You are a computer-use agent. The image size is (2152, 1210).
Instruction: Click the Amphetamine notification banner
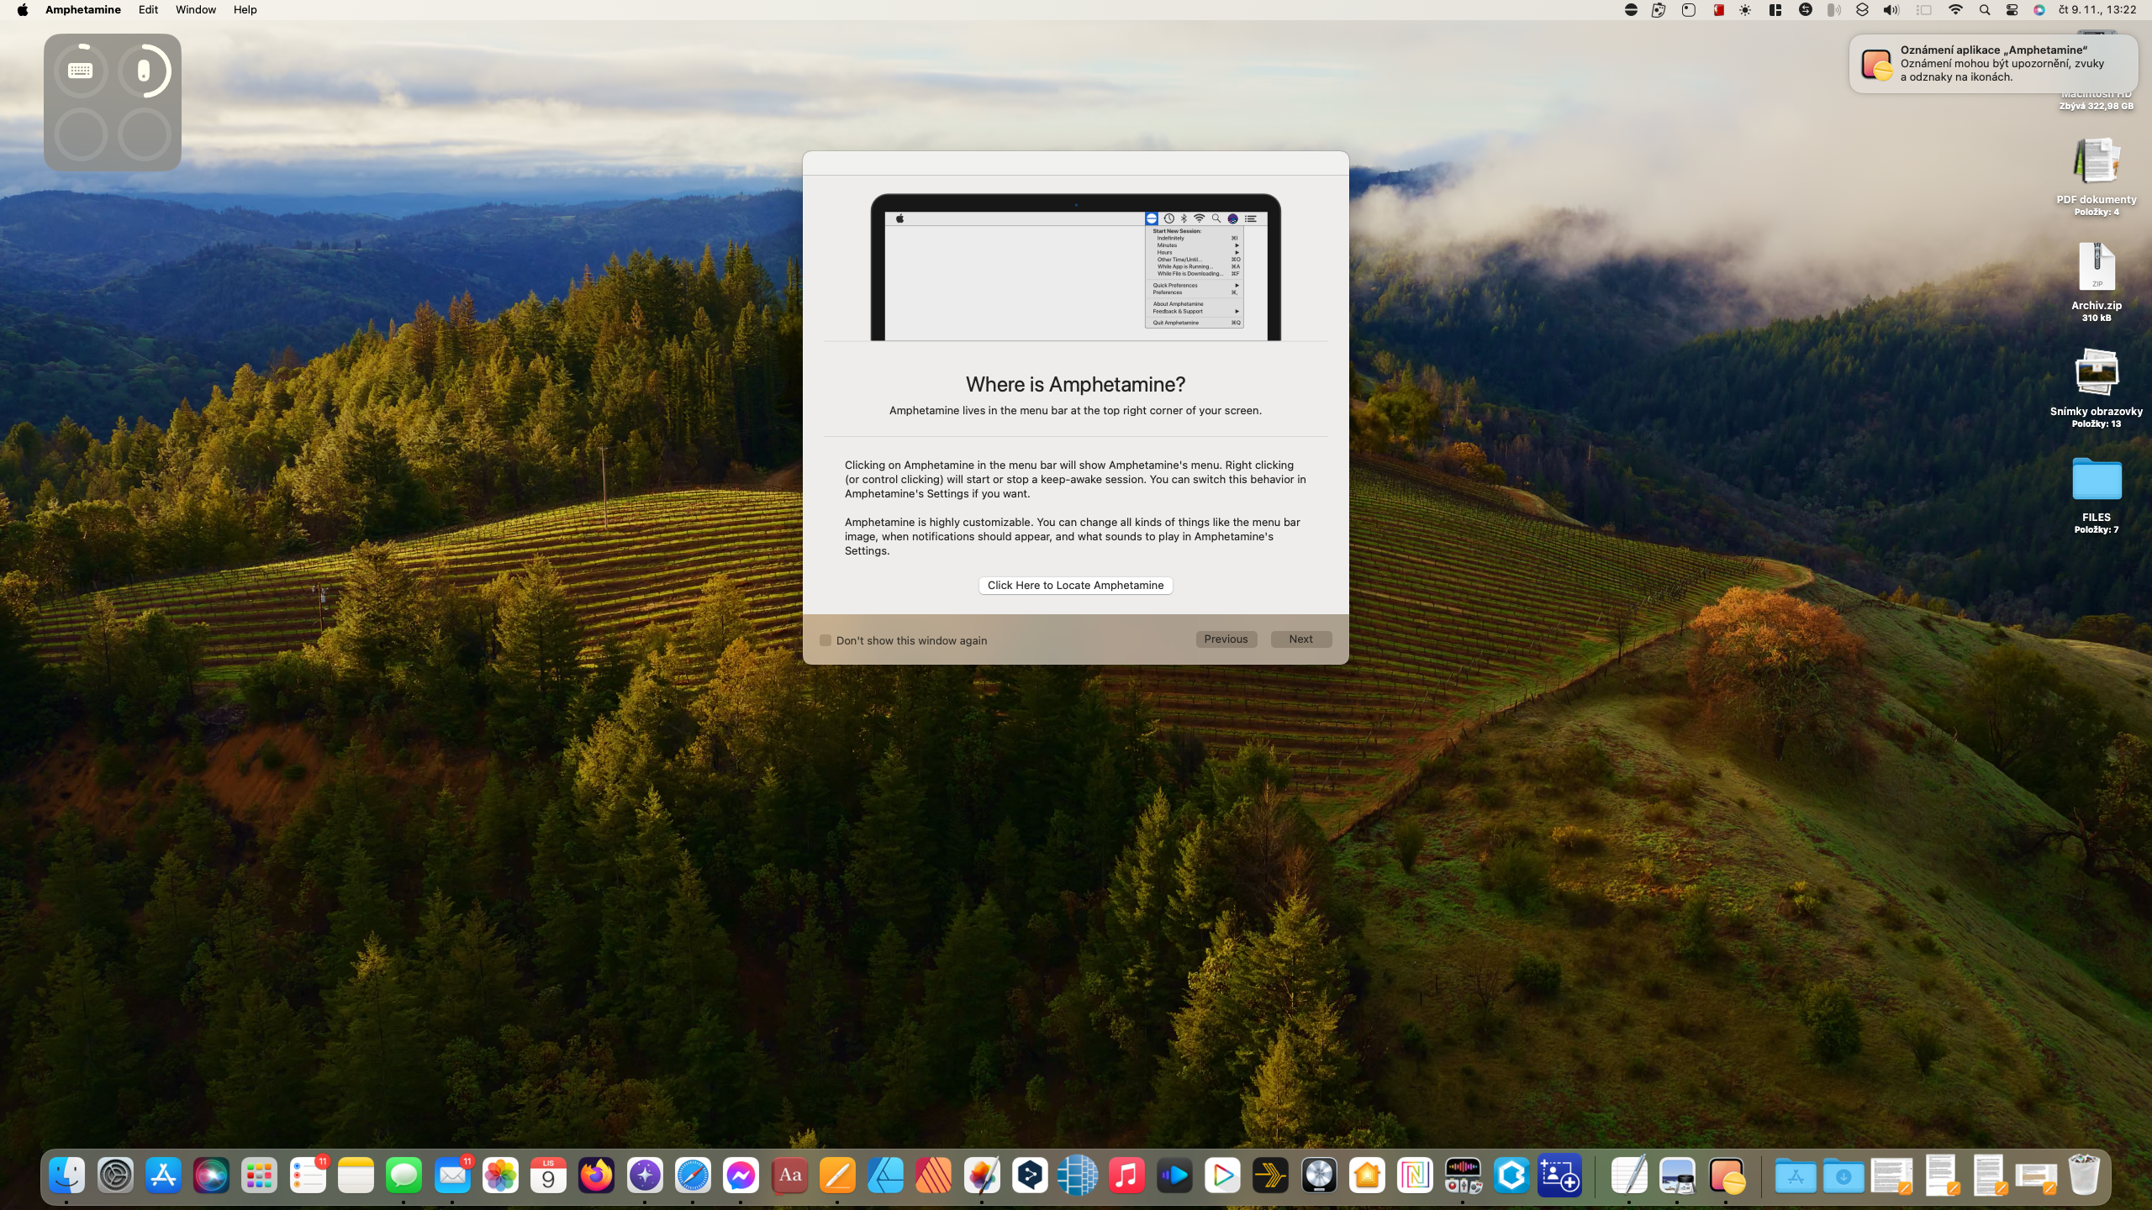coord(1992,64)
